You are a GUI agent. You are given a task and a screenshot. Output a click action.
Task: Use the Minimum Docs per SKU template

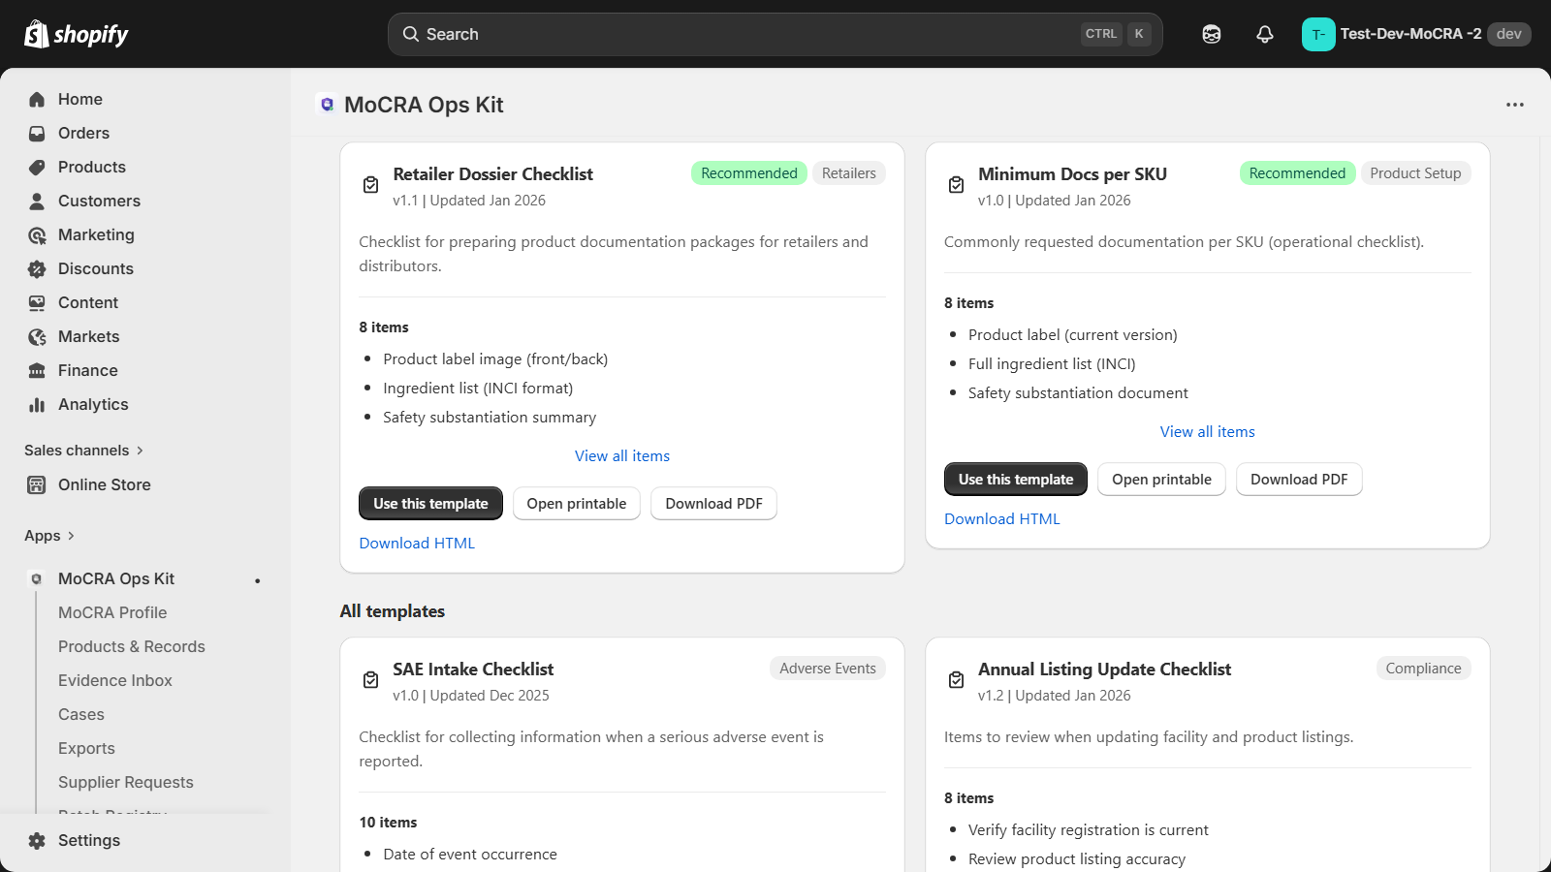tap(1016, 480)
